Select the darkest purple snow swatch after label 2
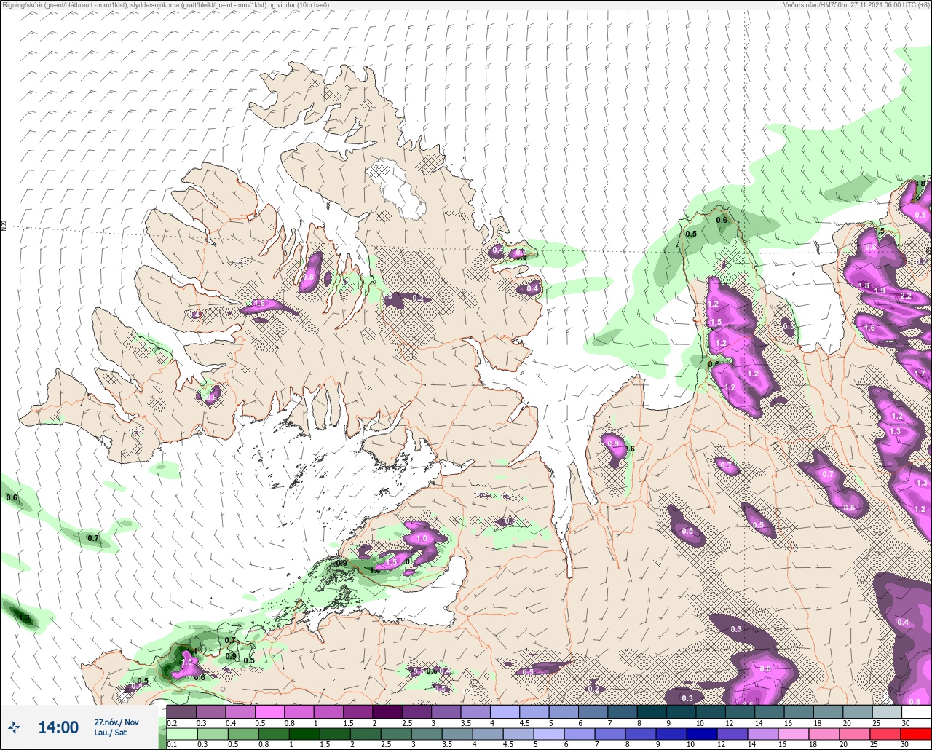Viewport: 932px width, 750px height. 387,711
